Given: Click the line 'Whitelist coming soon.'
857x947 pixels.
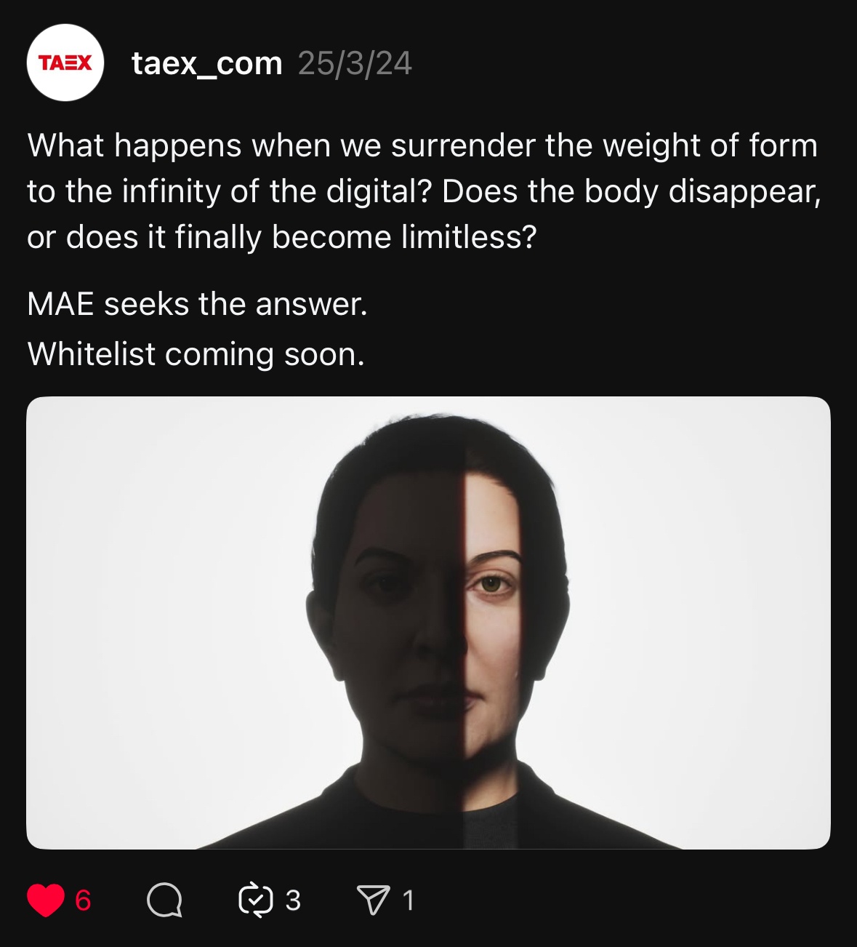Looking at the screenshot, I should coord(196,354).
